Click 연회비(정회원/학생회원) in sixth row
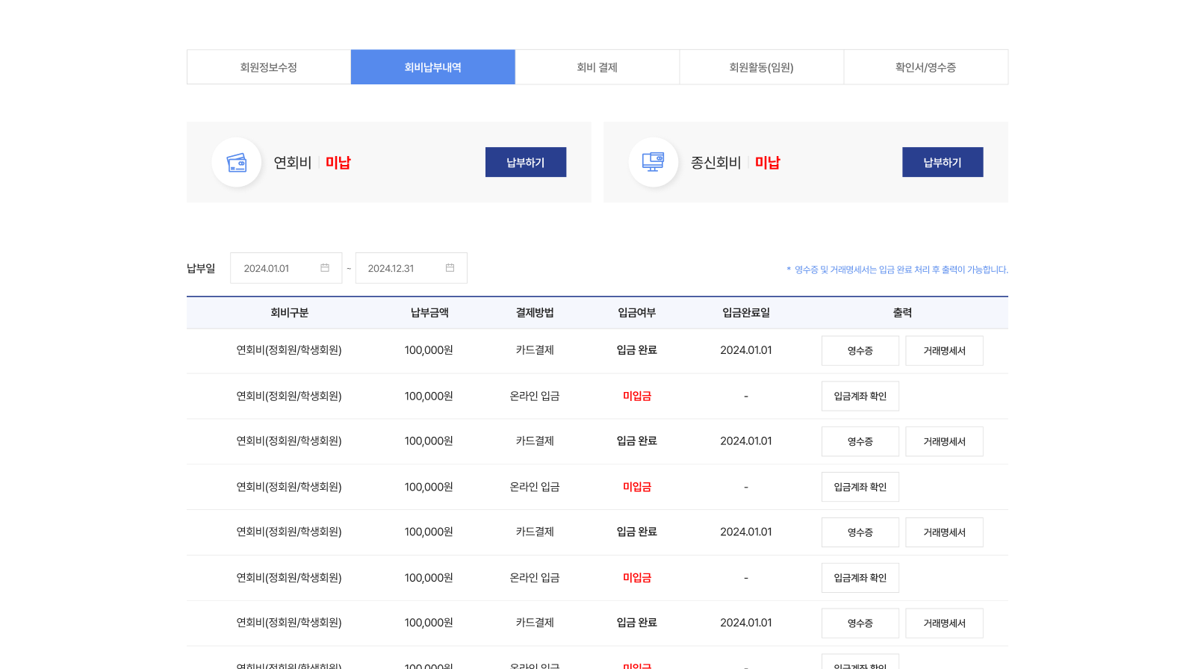This screenshot has height=669, width=1195. [289, 578]
